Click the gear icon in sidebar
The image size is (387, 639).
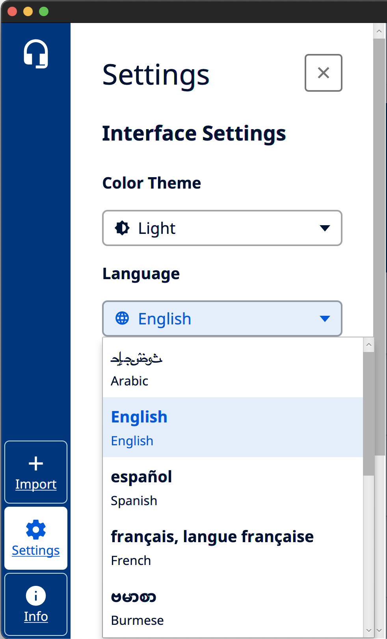[x=36, y=530]
